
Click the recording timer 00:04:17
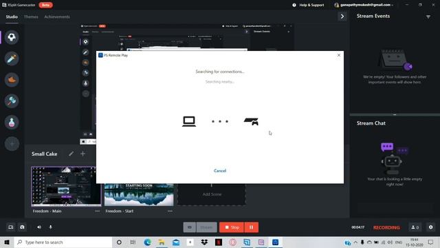[357, 227]
